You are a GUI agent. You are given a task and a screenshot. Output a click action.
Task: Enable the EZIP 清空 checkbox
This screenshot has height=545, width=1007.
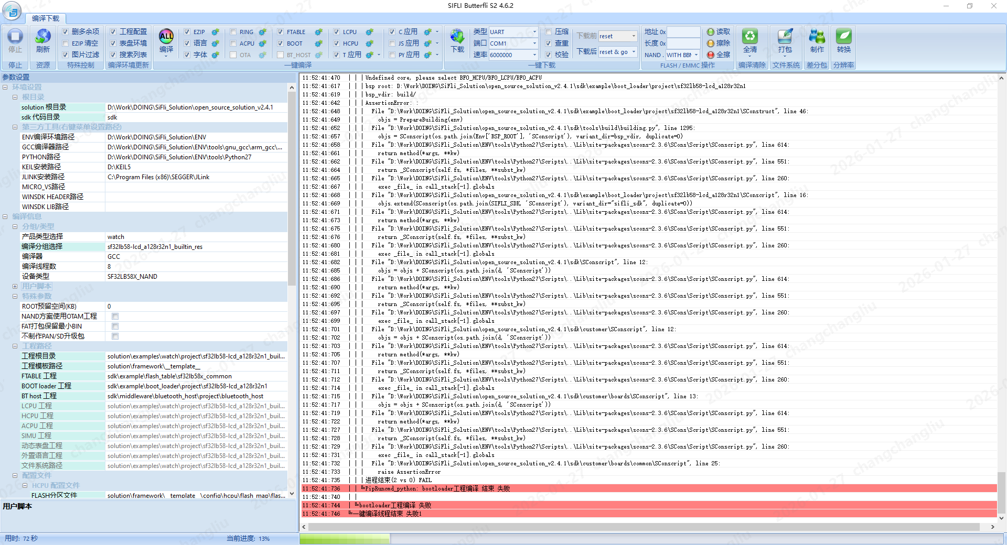tap(66, 43)
